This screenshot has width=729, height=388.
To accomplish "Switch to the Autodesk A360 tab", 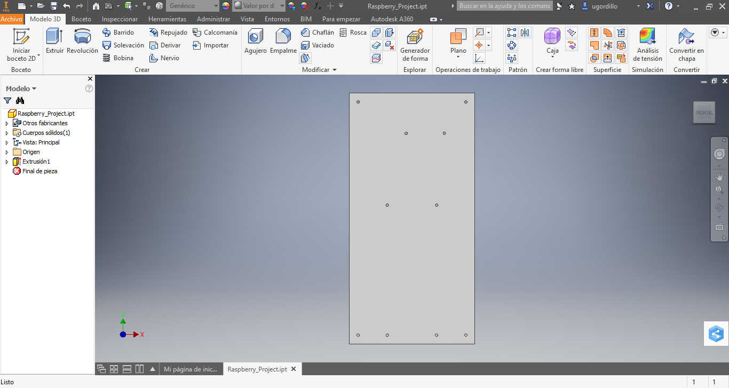I will click(x=392, y=19).
